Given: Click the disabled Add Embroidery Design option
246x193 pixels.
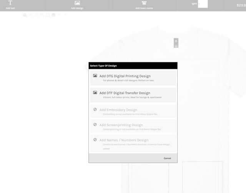Looking at the screenshot, I should (x=133, y=111).
